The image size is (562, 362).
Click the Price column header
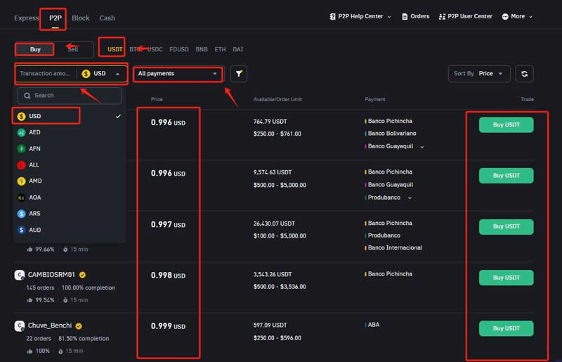[157, 99]
